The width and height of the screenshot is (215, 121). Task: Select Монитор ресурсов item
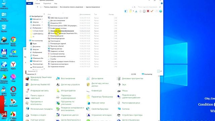[57, 36]
